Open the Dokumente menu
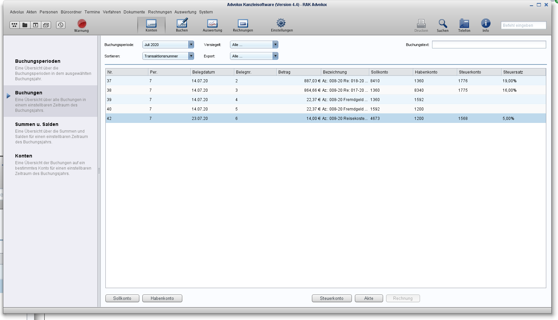558x320 pixels. point(134,12)
